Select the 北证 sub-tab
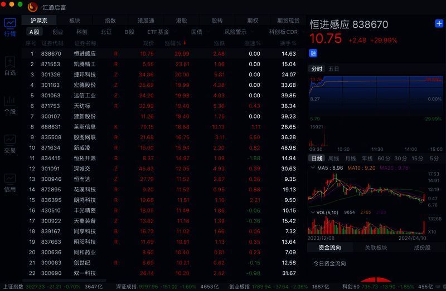The height and width of the screenshot is (291, 446). point(106,32)
